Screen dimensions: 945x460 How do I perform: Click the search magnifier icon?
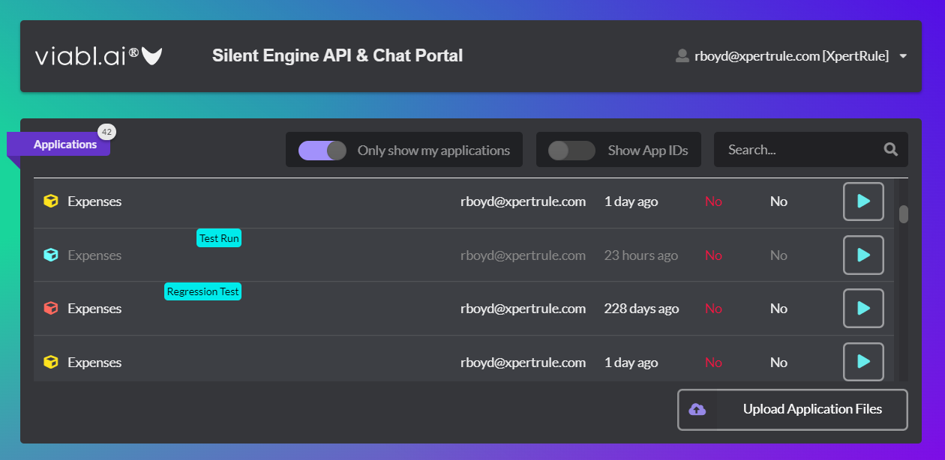click(x=890, y=149)
